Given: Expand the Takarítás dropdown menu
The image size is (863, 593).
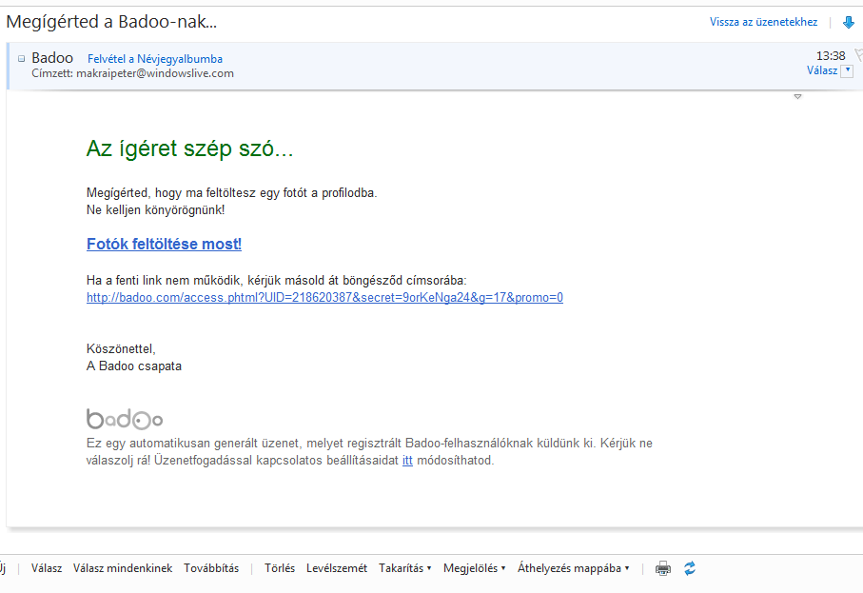Looking at the screenshot, I should 404,568.
